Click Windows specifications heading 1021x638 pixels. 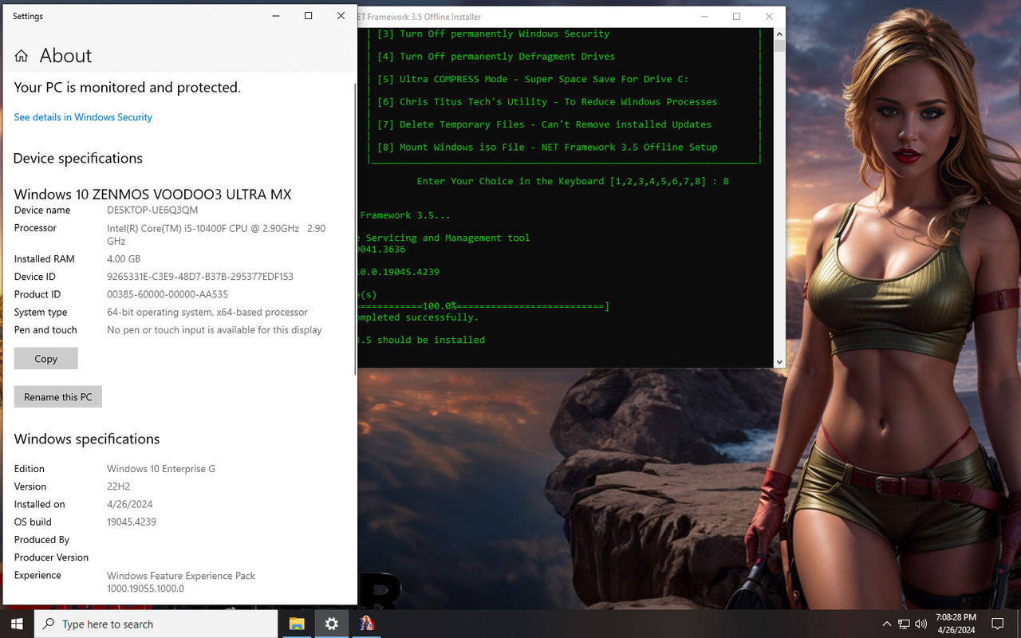87,439
